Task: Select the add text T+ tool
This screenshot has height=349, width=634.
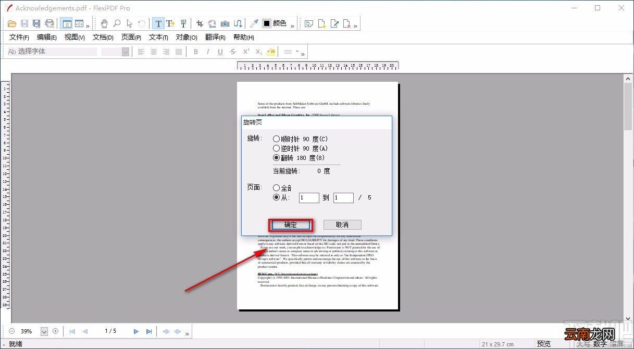Action: tap(170, 23)
